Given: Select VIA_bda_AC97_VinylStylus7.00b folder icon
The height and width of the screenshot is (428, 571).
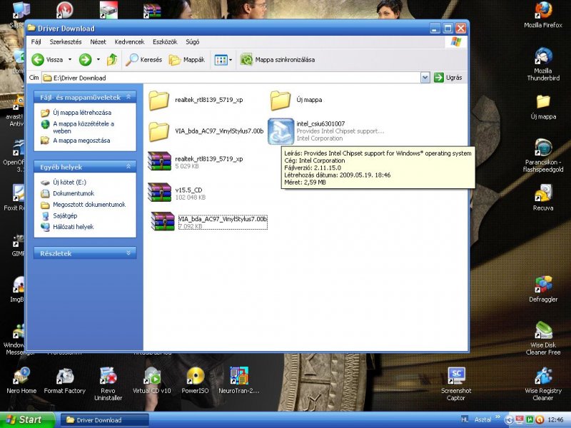Looking at the screenshot, I should pyautogui.click(x=158, y=131).
